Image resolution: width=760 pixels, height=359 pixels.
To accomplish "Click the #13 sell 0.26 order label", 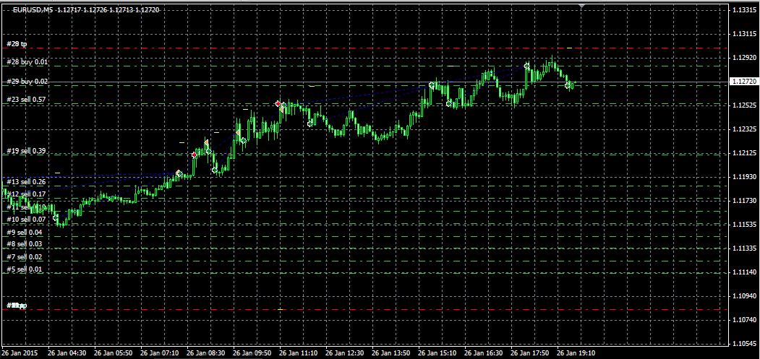I will click(26, 182).
